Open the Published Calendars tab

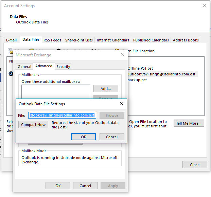(151, 40)
